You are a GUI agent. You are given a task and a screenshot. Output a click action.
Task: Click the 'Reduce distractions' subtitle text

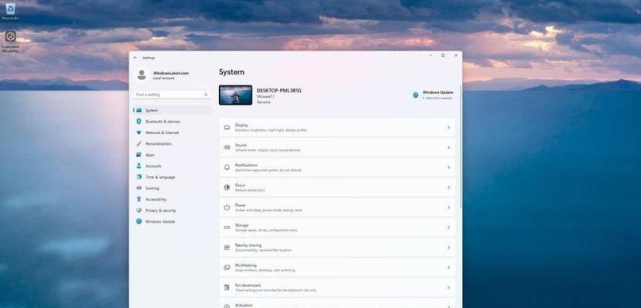click(x=249, y=190)
